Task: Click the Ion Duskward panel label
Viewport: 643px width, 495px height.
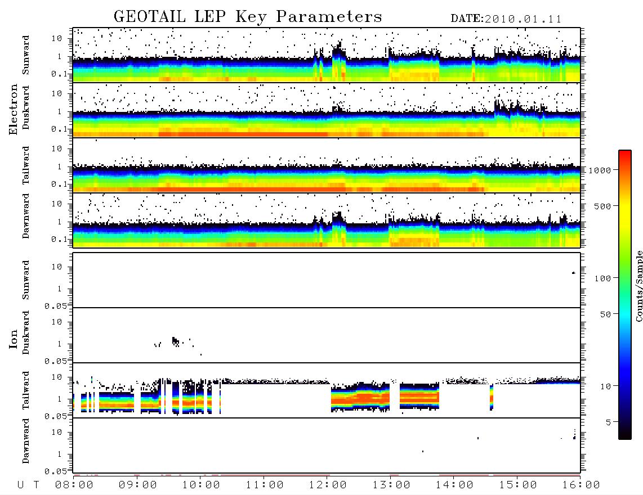Action: click(x=26, y=333)
